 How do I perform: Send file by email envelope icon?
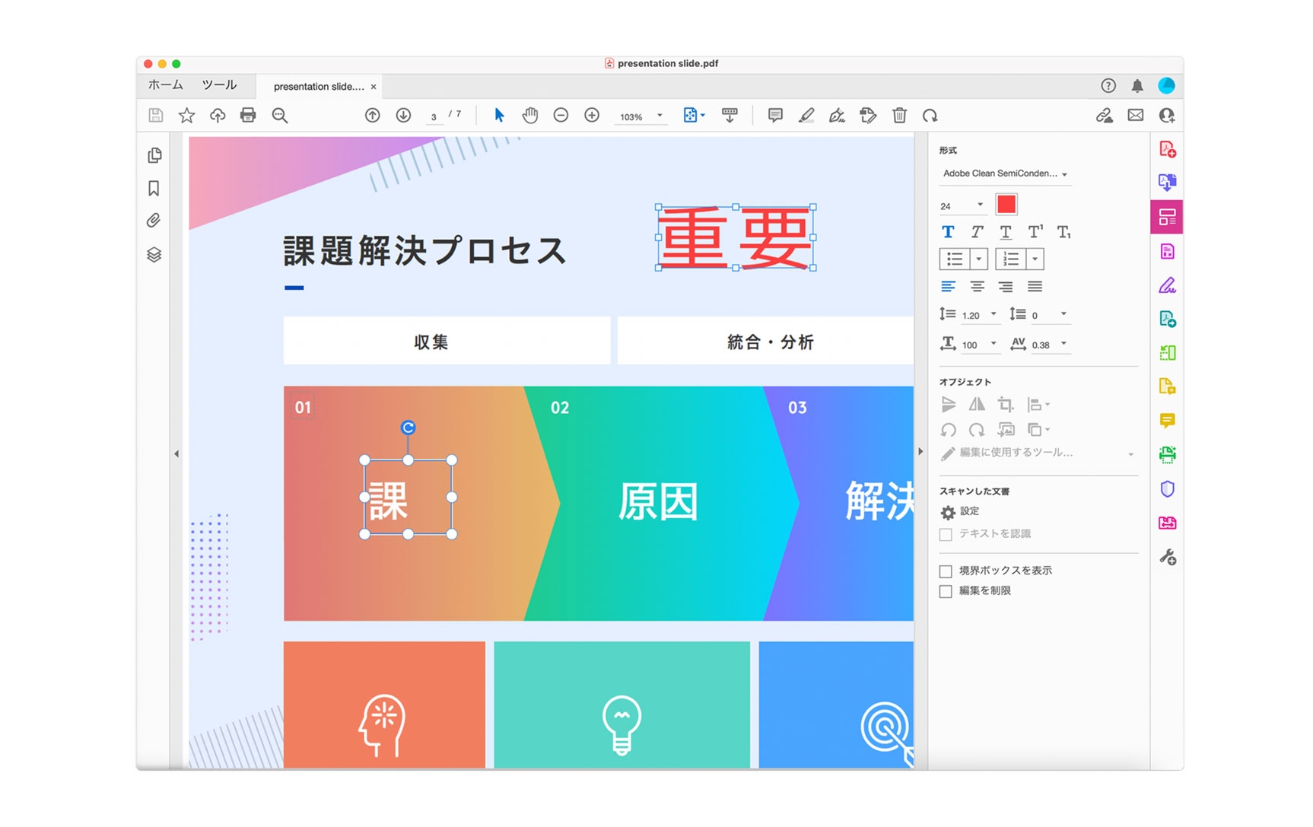pyautogui.click(x=1135, y=116)
